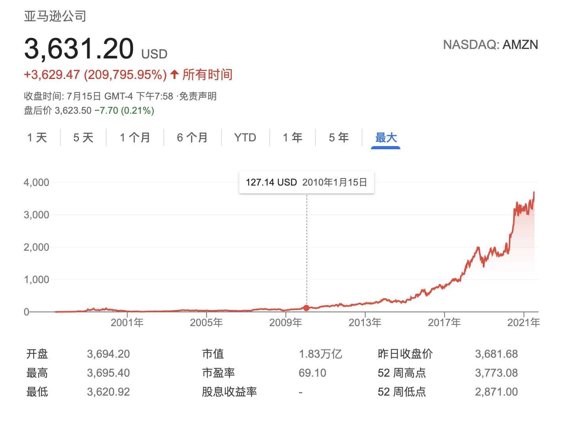574x428 pixels.
Task: Open the 5 年 range tab
Action: [x=339, y=137]
